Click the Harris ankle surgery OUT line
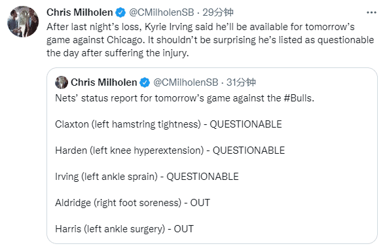Image resolution: width=385 pixels, height=246 pixels. coord(124,229)
